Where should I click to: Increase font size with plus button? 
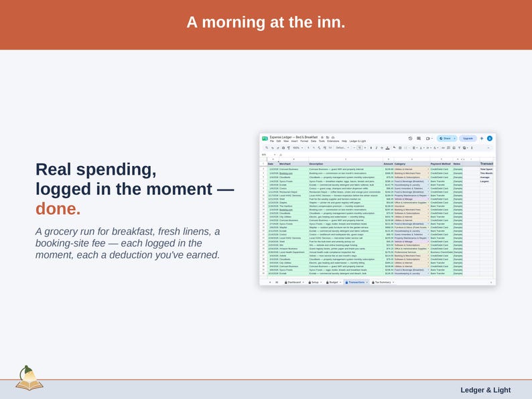coord(365,148)
